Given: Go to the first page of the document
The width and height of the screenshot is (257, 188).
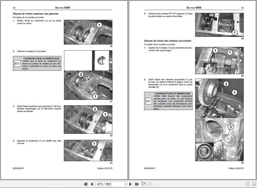Looking at the screenshot, I should point(86,184).
